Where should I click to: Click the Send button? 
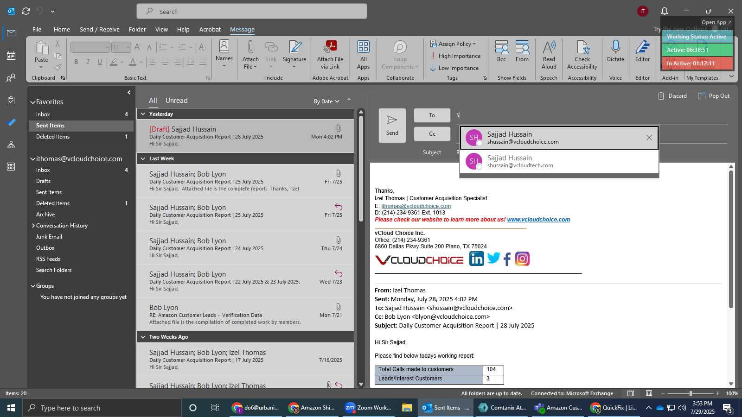click(x=392, y=126)
